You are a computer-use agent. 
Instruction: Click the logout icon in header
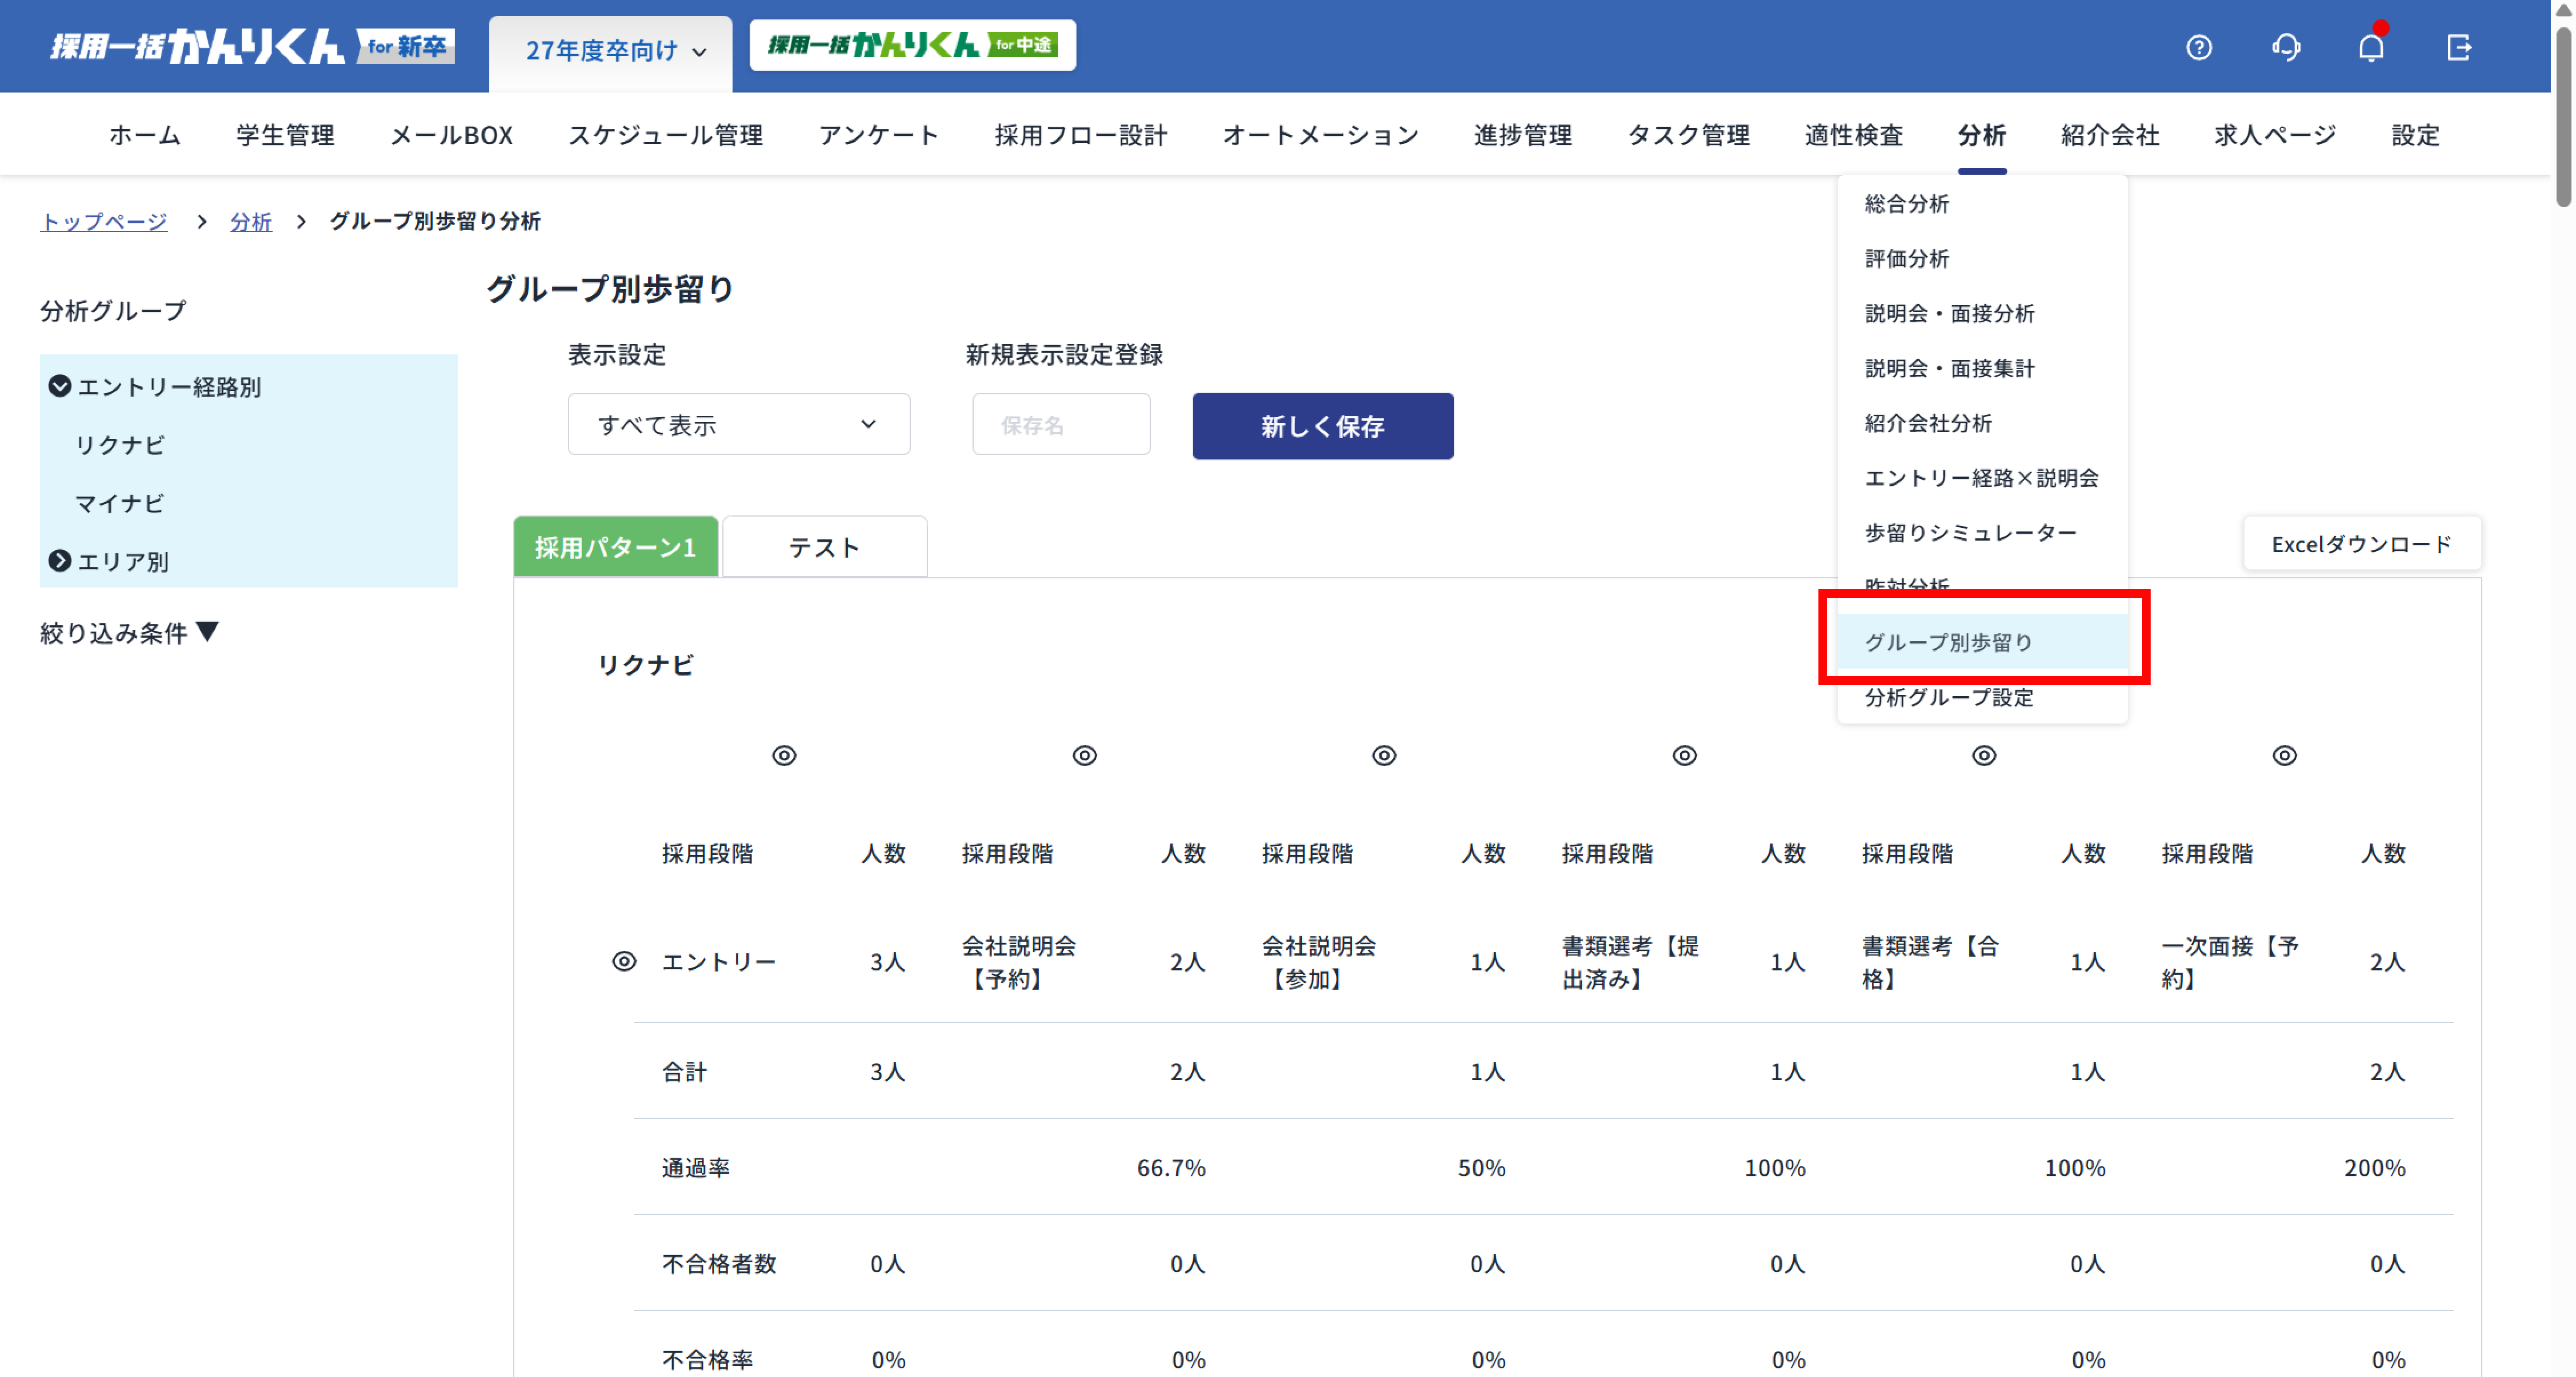(2459, 47)
